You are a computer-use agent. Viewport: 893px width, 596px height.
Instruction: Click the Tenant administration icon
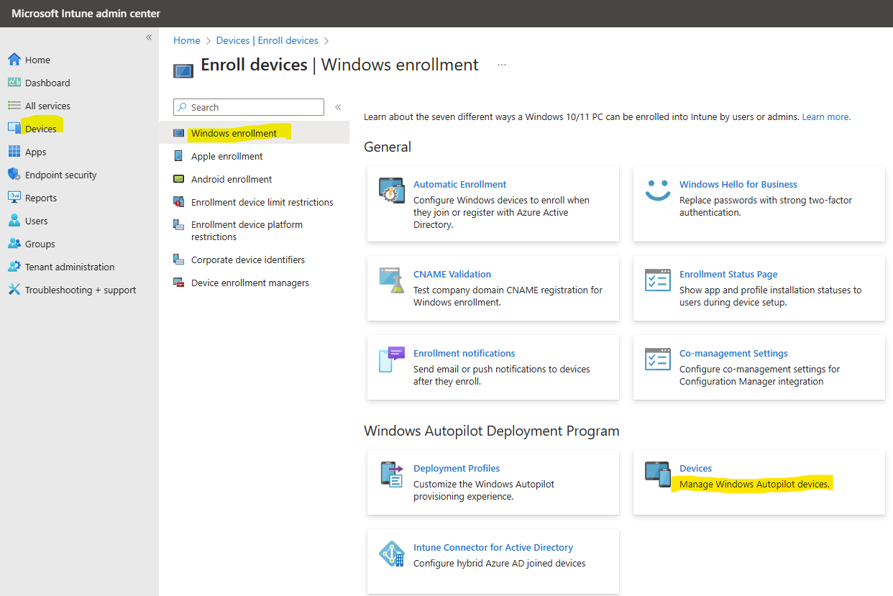[14, 267]
